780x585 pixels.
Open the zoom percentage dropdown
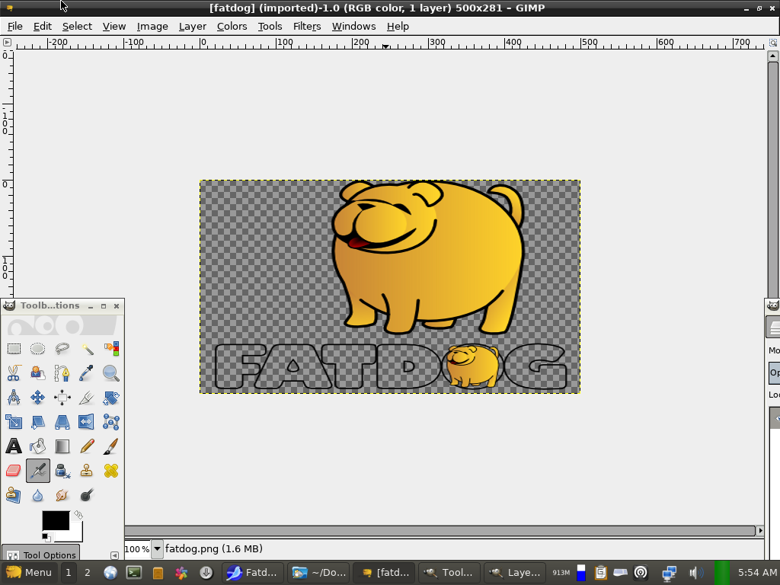(157, 548)
